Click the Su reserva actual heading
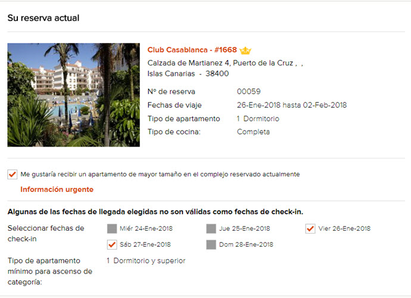 [x=43, y=18]
